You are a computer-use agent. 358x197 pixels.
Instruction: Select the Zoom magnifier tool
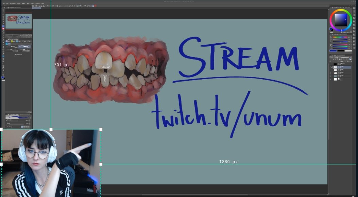(x=3, y=10)
